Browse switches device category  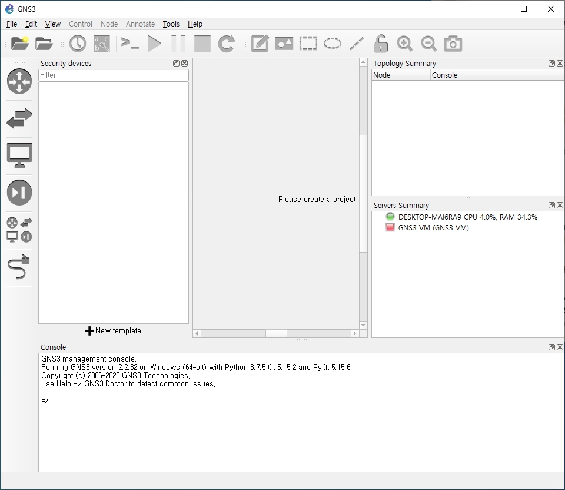point(19,118)
